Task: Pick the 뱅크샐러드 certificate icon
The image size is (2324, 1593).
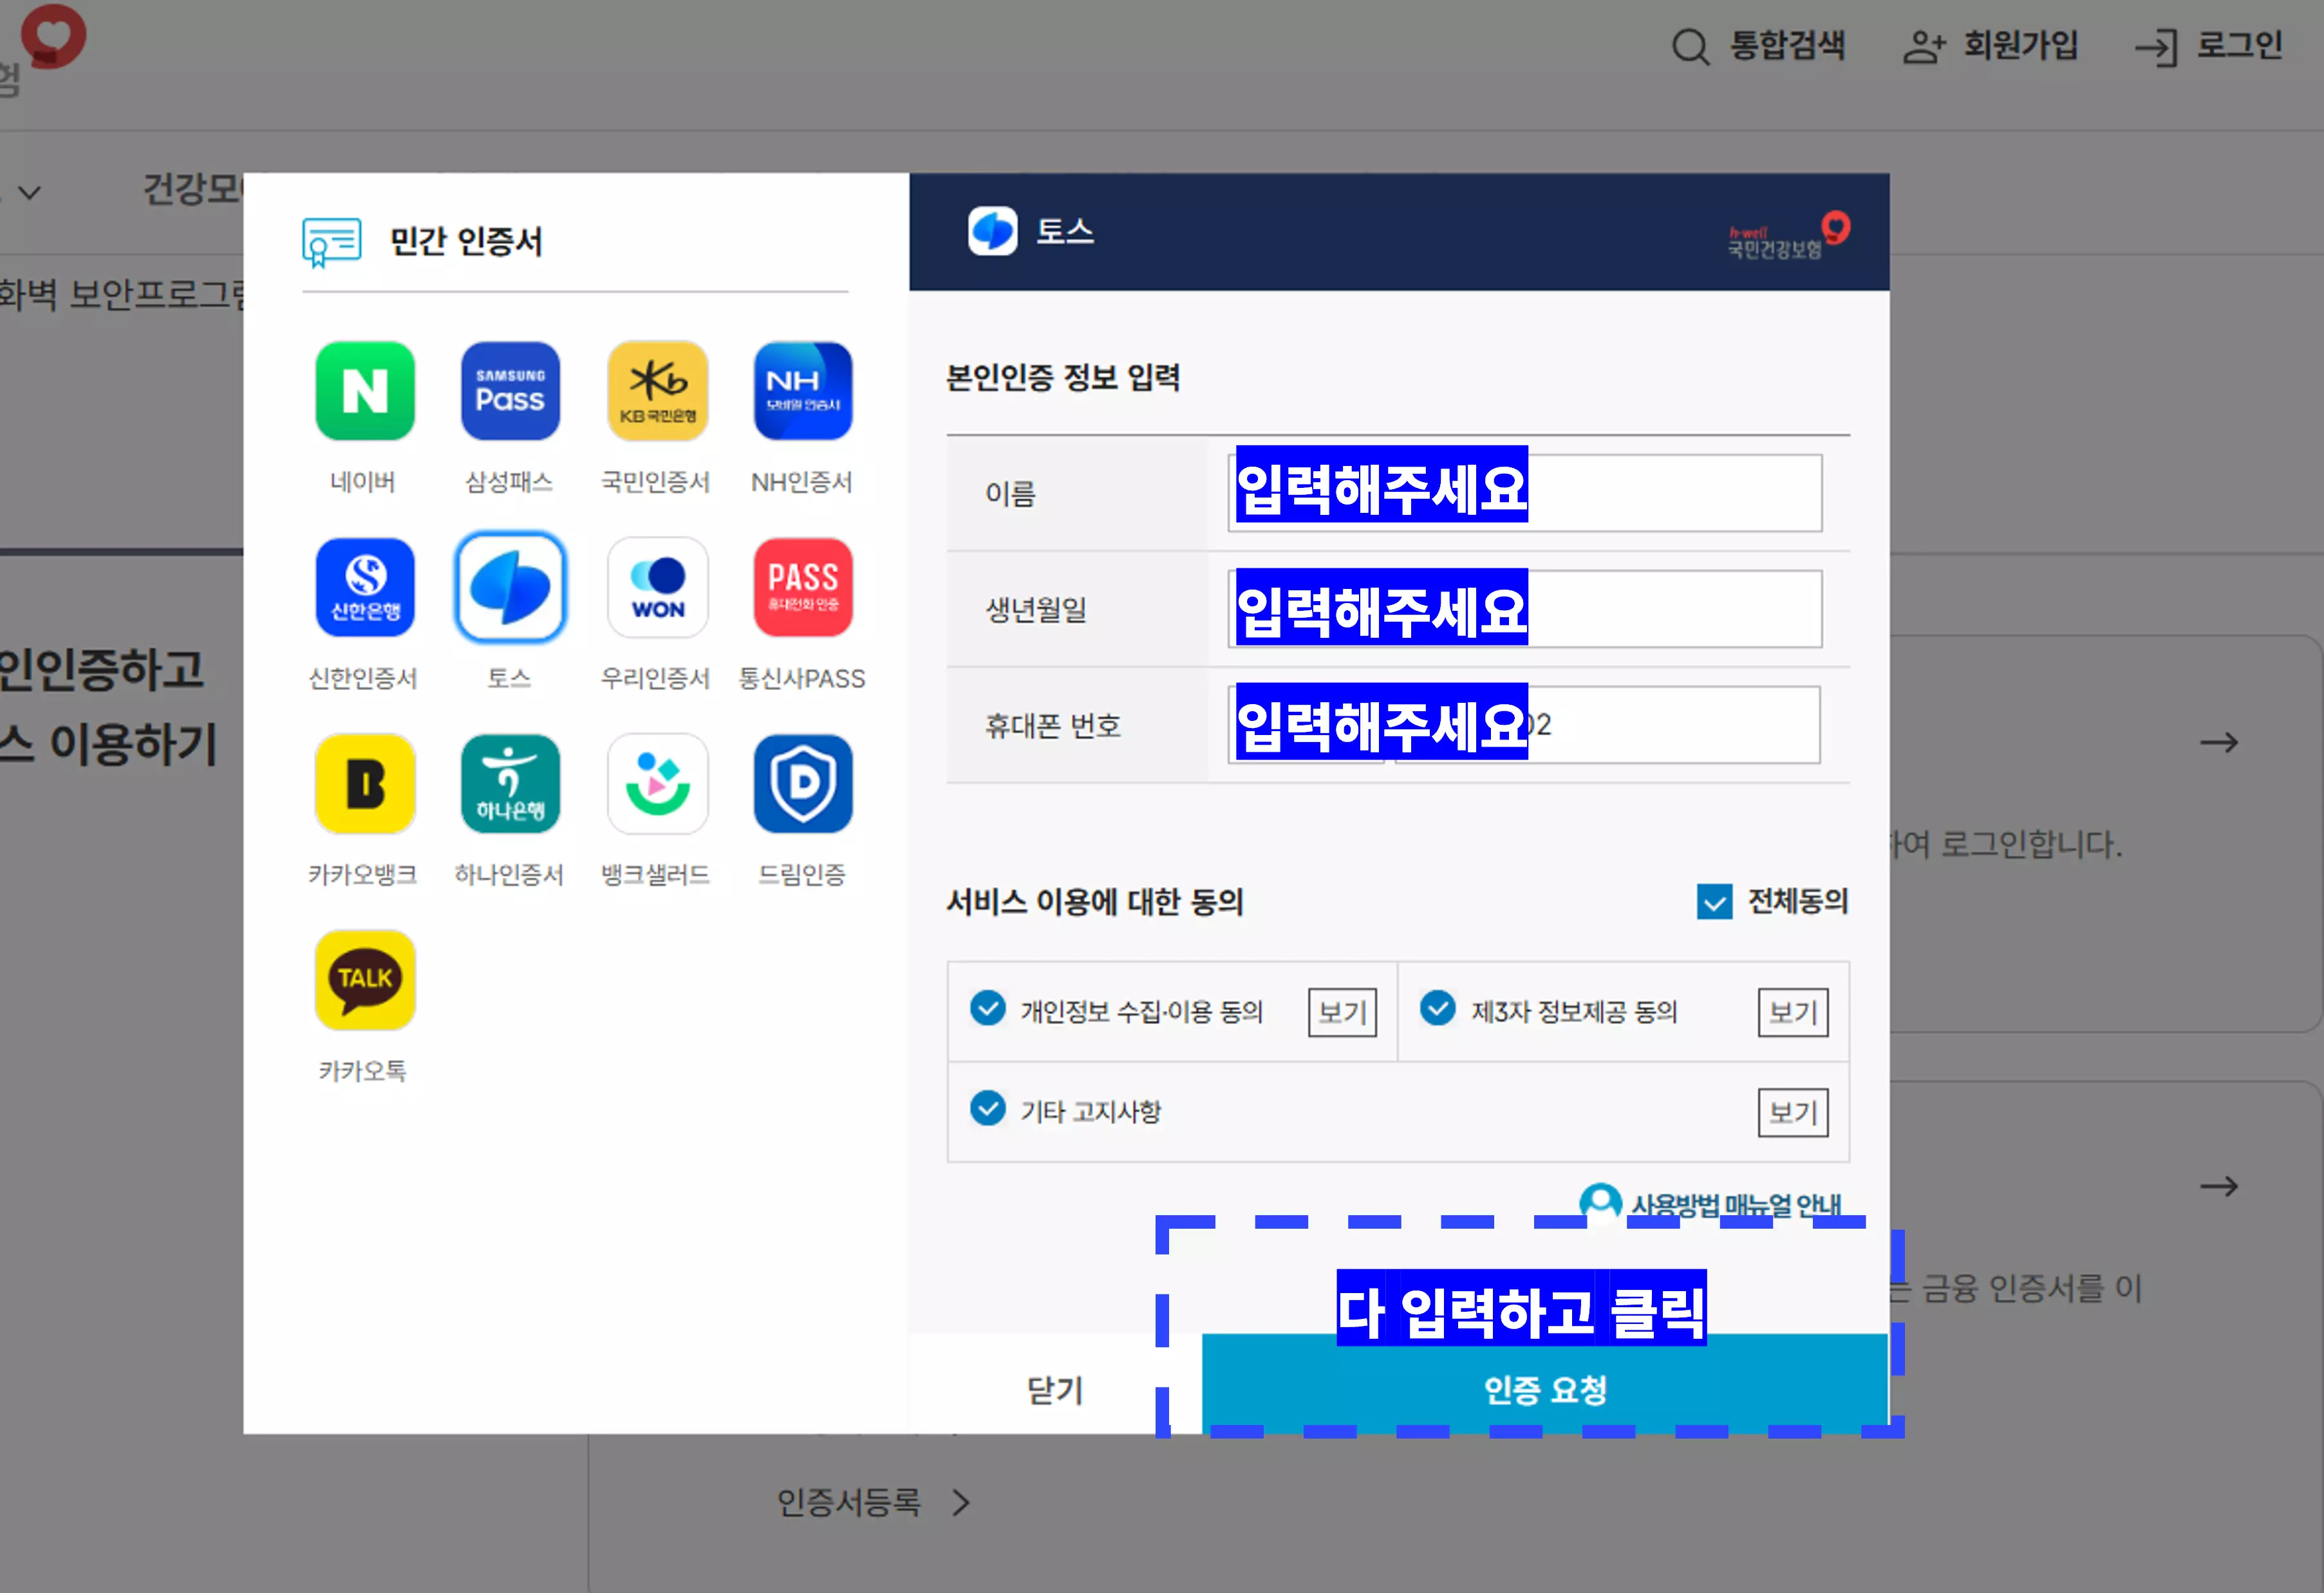Action: tap(657, 784)
